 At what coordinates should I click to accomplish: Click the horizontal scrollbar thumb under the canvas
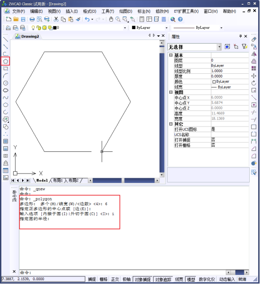tap(123, 181)
